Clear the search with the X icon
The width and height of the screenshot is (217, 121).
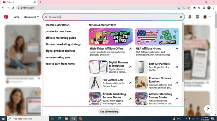tap(181, 17)
